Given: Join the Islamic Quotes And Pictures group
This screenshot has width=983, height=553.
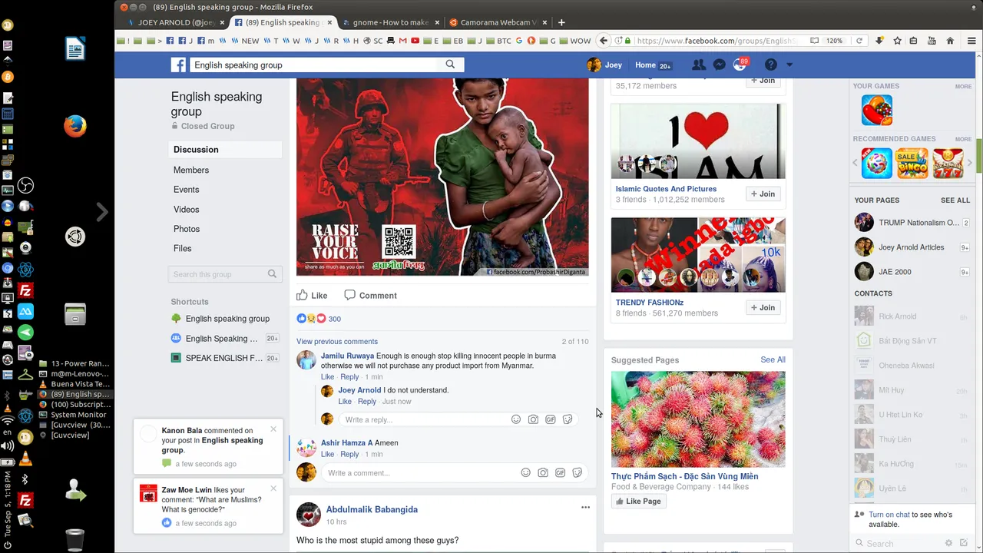Looking at the screenshot, I should [x=763, y=194].
